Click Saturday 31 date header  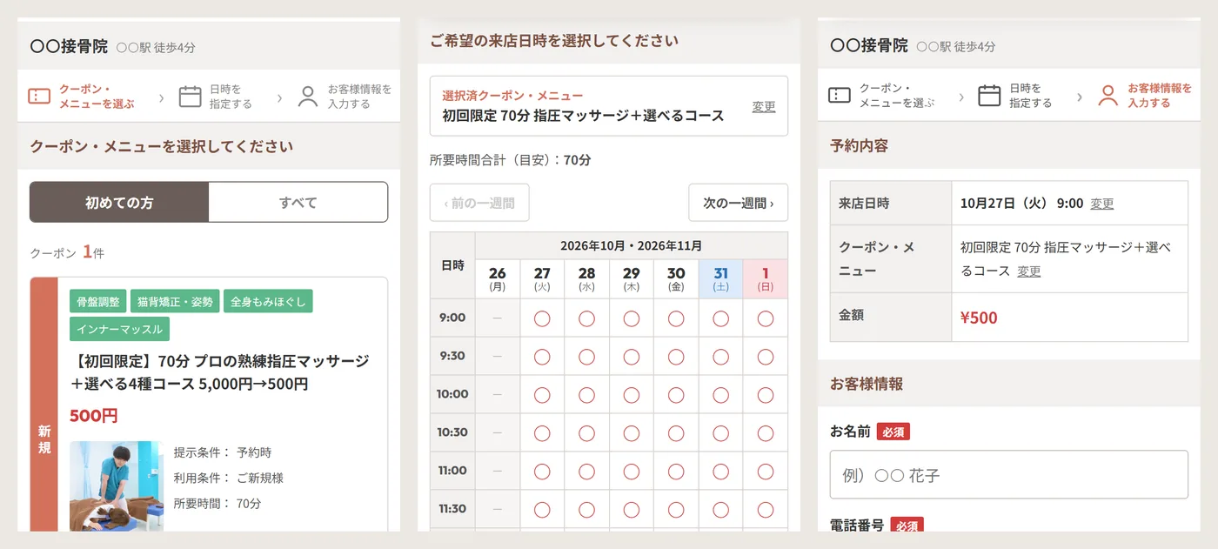click(x=720, y=278)
